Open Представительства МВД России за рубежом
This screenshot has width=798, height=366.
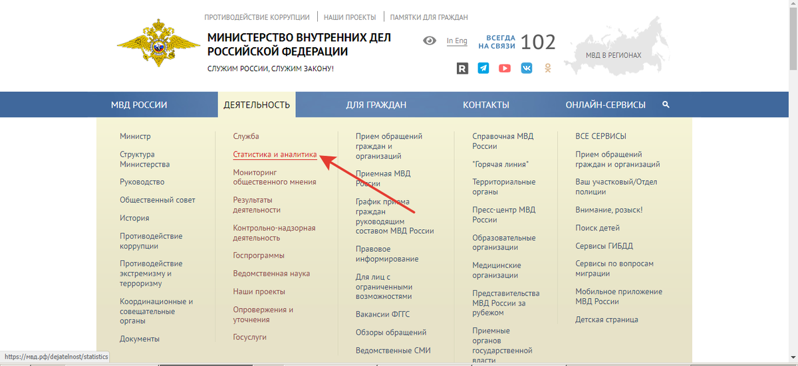click(506, 303)
